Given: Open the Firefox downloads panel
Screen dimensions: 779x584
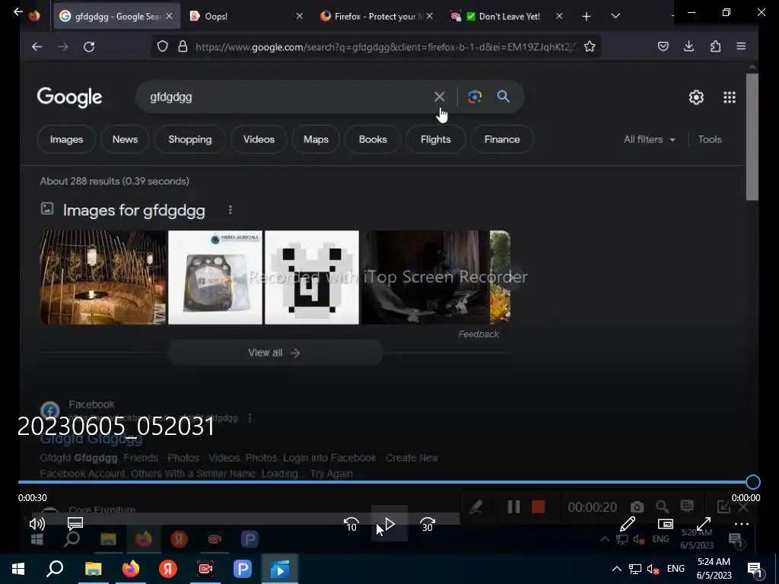Looking at the screenshot, I should (x=688, y=46).
